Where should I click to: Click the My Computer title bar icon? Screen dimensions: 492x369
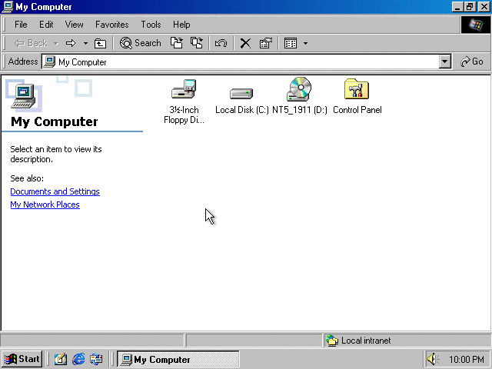8,7
